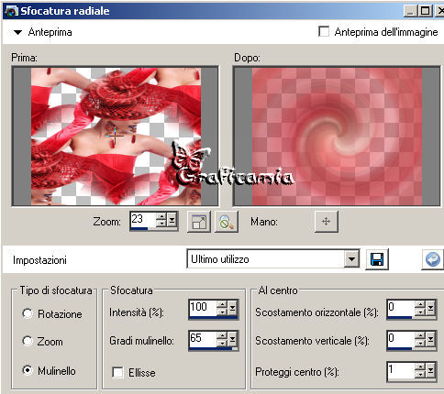The height and width of the screenshot is (394, 444).
Task: Click the app icon in the title bar
Action: tap(11, 11)
